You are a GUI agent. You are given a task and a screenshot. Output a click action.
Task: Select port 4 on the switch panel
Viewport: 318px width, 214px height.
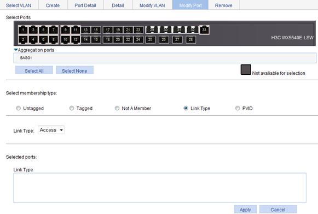(x=33, y=40)
